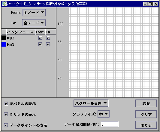The image size is (160, 132).
Task: Close the ハートビートモニタ window
Action: click(x=156, y=4)
